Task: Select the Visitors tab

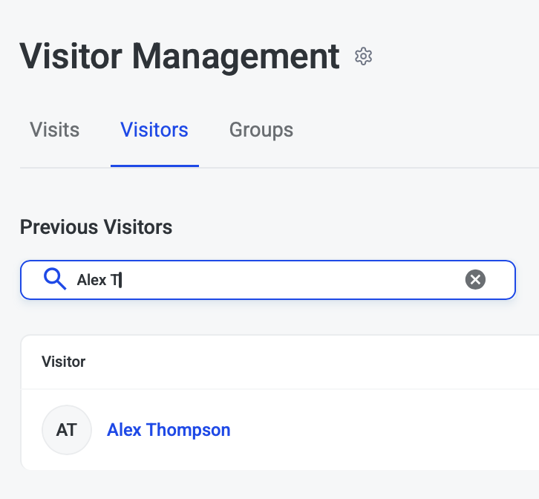Action: [154, 130]
